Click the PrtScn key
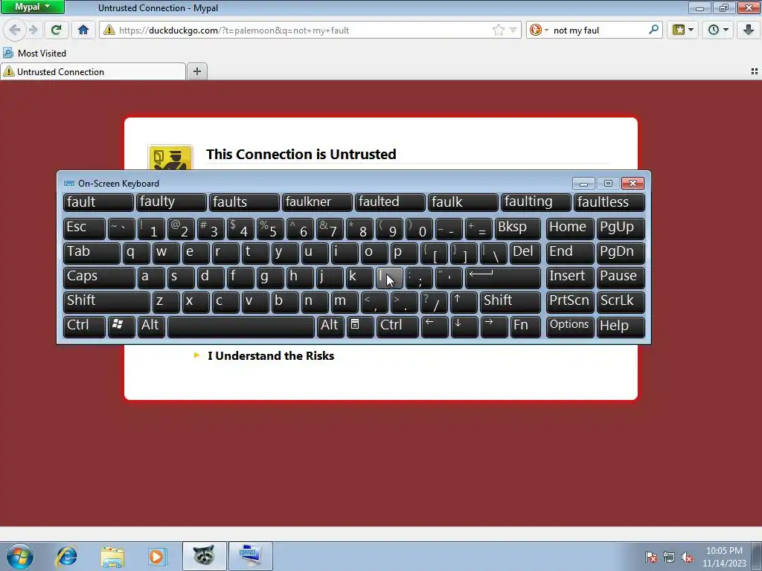Viewport: 762px width, 571px height. pos(569,302)
